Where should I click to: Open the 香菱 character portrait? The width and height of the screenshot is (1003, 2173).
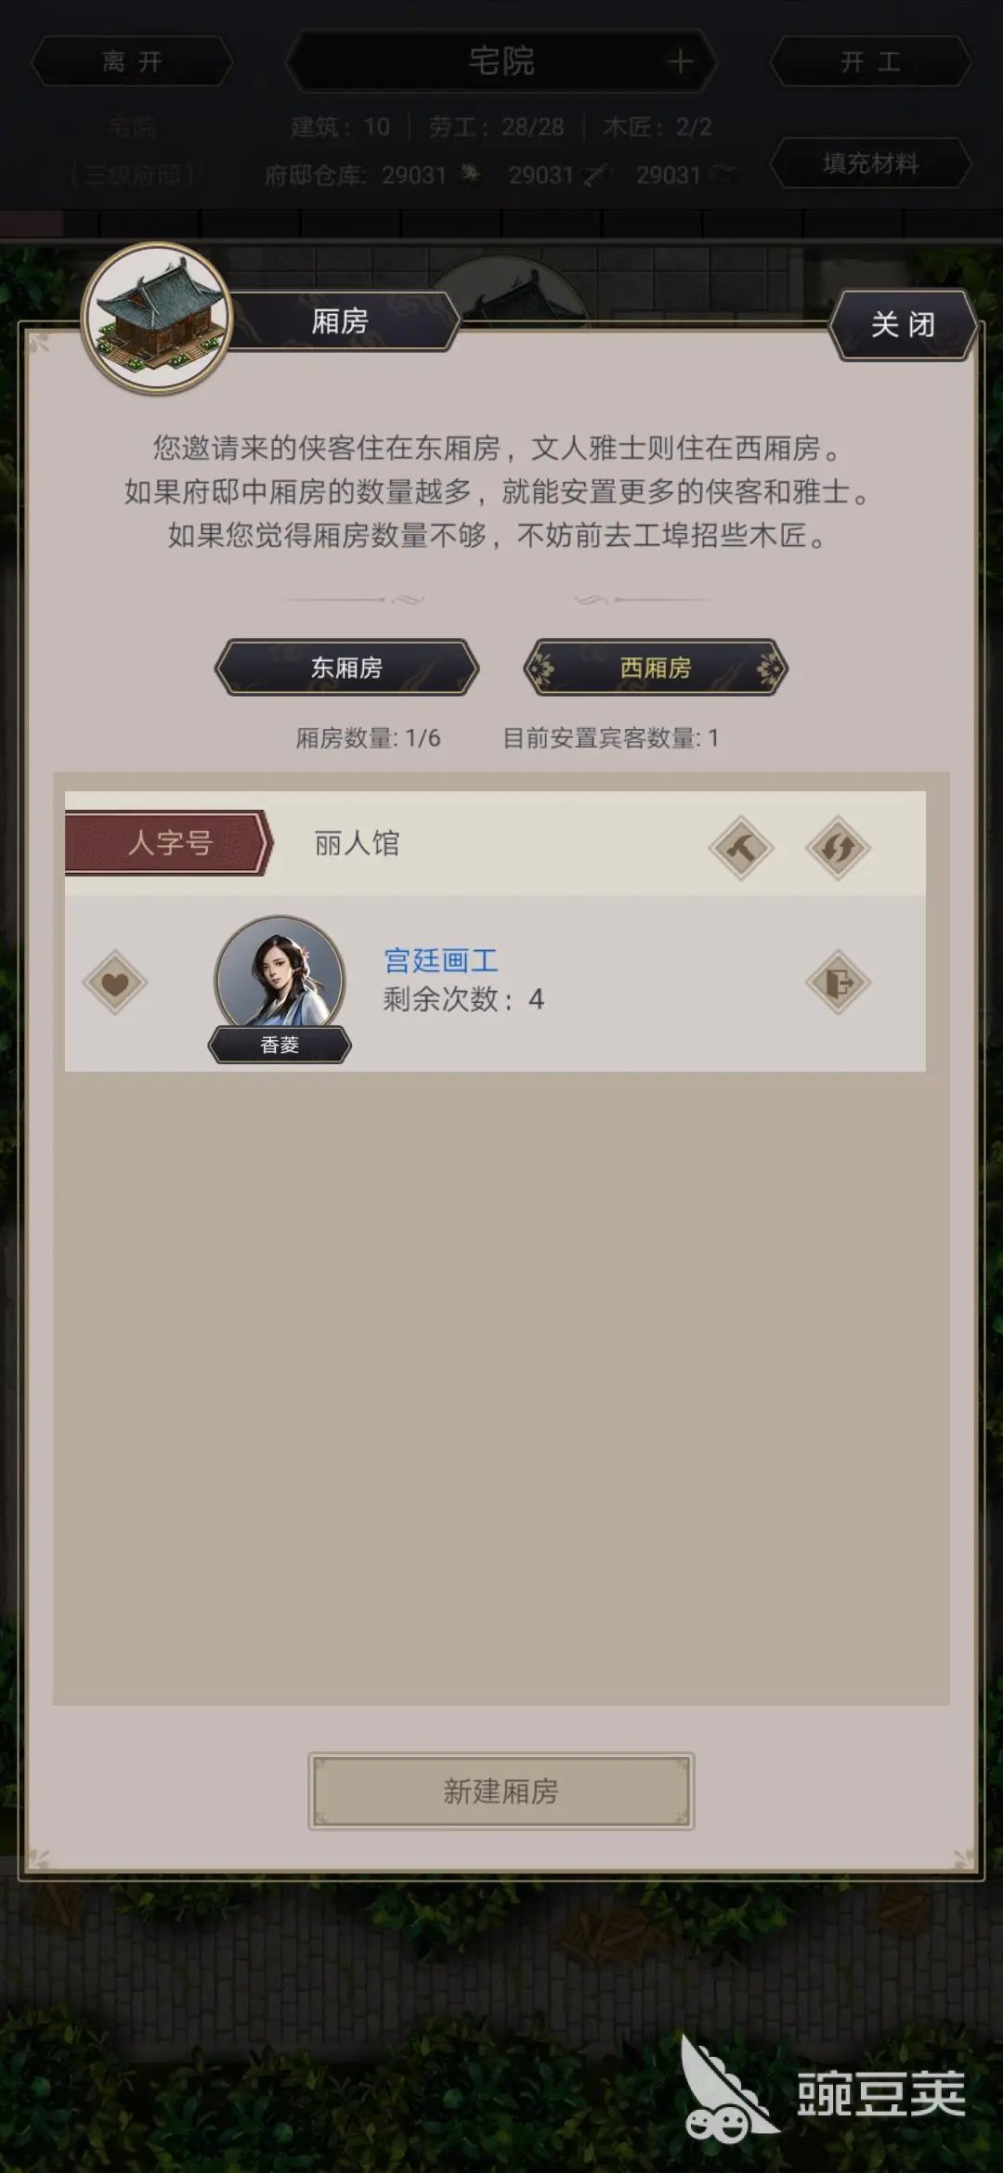click(x=280, y=975)
